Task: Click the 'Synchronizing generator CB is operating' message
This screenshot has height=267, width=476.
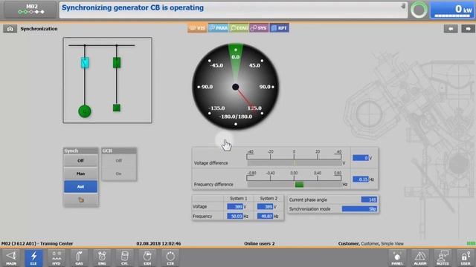Action: click(x=132, y=8)
